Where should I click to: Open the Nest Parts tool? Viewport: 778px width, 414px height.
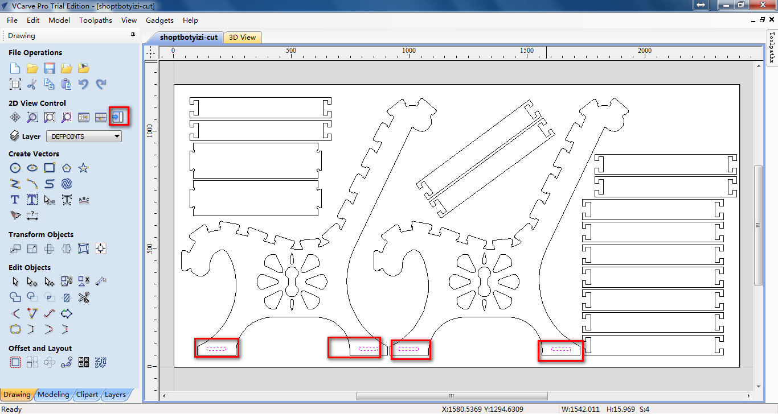coord(101,362)
